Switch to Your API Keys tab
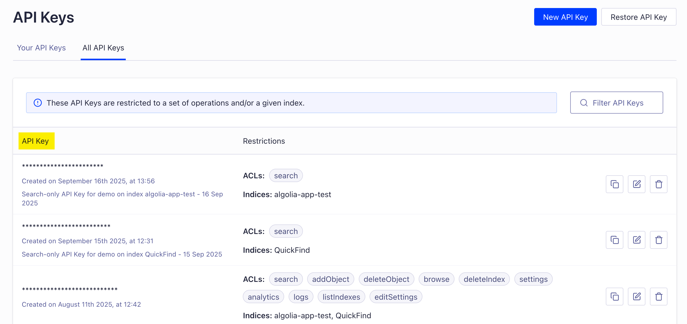Screen dimensions: 687x324 pos(41,48)
